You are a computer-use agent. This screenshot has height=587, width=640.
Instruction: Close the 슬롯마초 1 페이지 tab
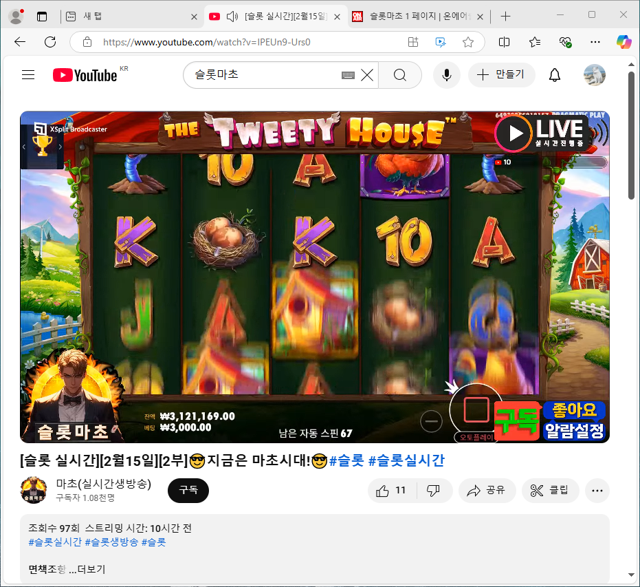click(x=480, y=17)
